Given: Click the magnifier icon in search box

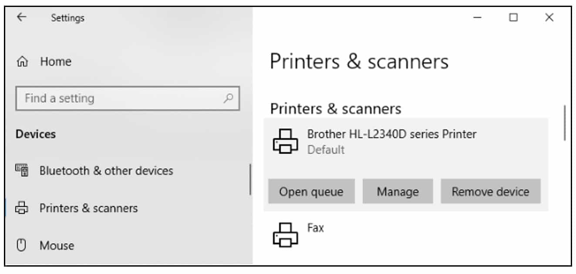Looking at the screenshot, I should click(x=228, y=98).
